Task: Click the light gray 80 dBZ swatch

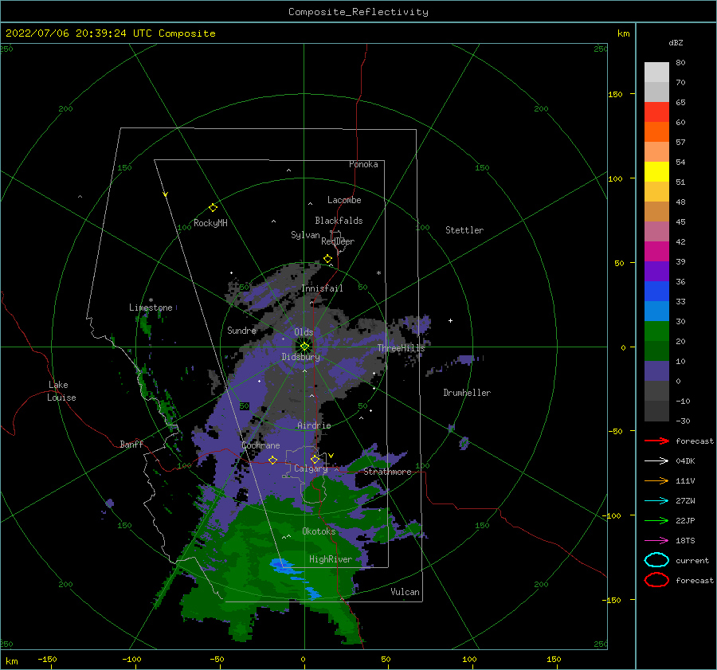Action: (x=656, y=72)
